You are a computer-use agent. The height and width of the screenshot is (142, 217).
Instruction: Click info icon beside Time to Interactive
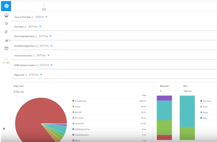click(34, 56)
